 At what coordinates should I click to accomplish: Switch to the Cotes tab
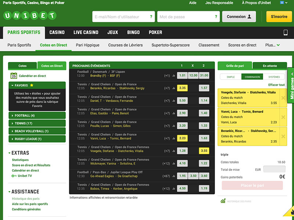pos(22,66)
